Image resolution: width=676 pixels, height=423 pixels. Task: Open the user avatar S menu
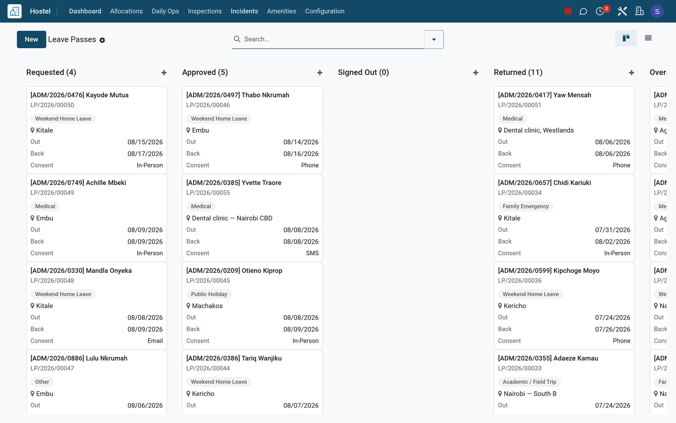[657, 11]
